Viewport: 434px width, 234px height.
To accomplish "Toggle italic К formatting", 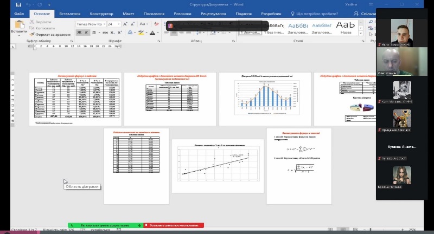I will (86, 32).
